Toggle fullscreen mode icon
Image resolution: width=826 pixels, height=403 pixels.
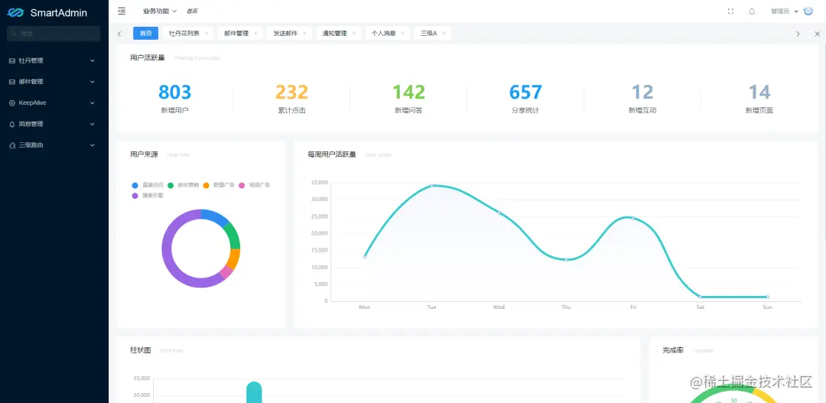tap(730, 11)
